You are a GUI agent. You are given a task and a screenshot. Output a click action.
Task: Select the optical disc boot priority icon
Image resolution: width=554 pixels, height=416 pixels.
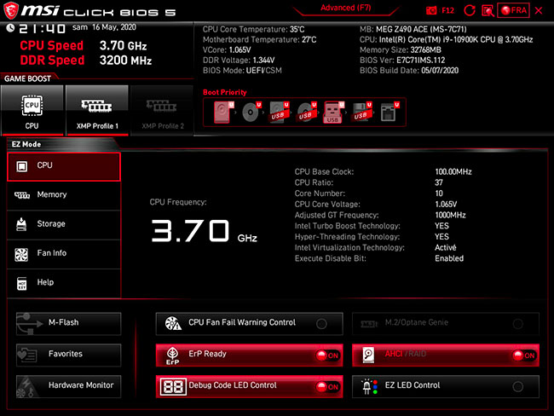point(251,113)
